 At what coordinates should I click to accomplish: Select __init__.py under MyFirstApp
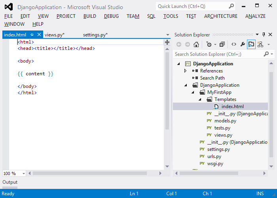tap(241, 114)
